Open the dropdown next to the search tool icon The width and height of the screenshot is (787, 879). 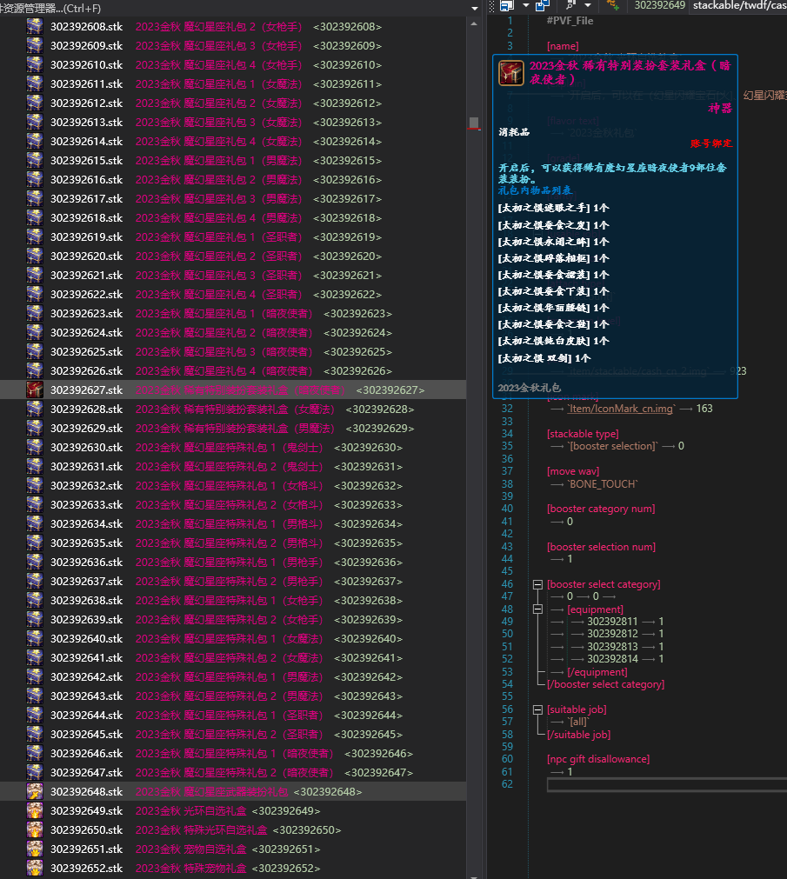pos(589,5)
